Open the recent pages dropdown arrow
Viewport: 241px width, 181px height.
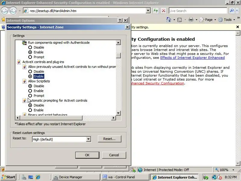[20, 11]
